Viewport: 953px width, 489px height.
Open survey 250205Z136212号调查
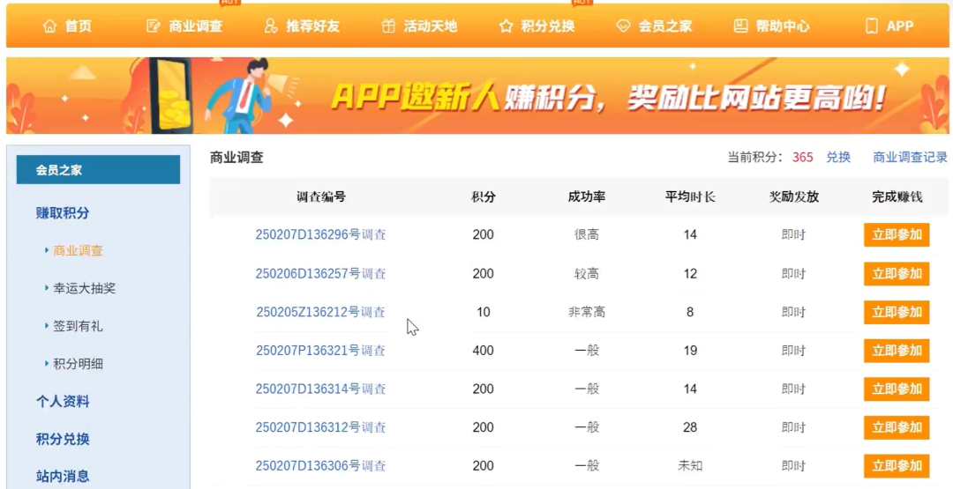tap(320, 312)
